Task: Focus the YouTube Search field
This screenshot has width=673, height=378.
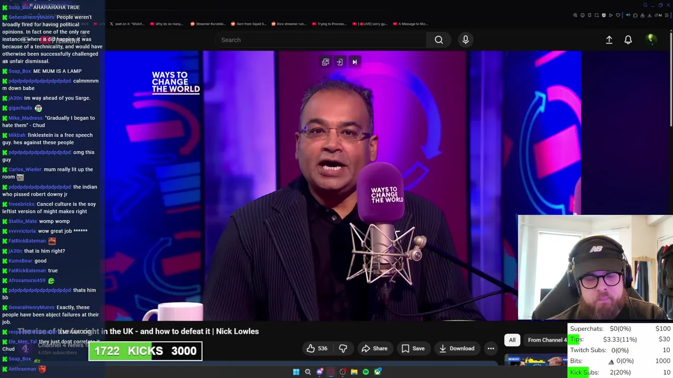Action: tap(321, 40)
